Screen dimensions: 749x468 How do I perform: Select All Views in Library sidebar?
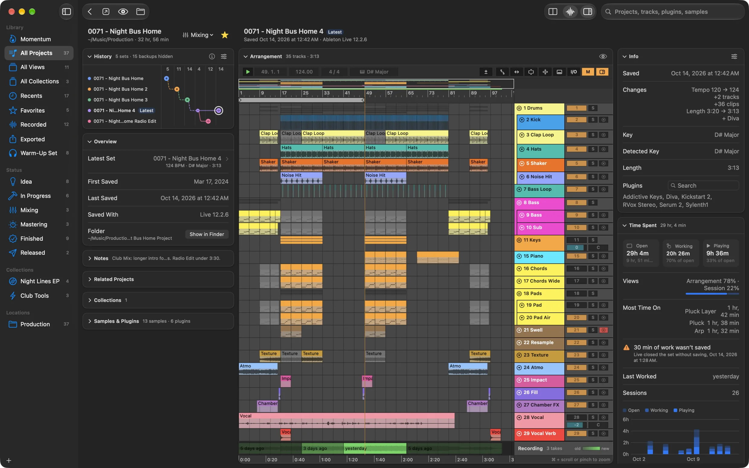39,67
